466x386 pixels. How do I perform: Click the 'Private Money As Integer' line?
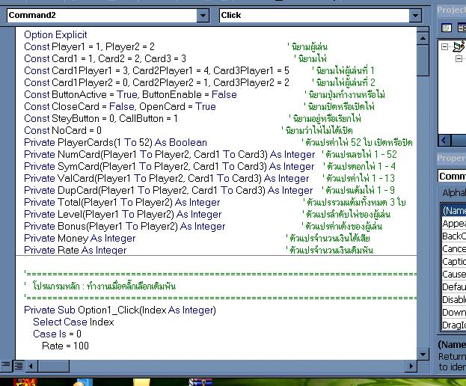(x=79, y=238)
